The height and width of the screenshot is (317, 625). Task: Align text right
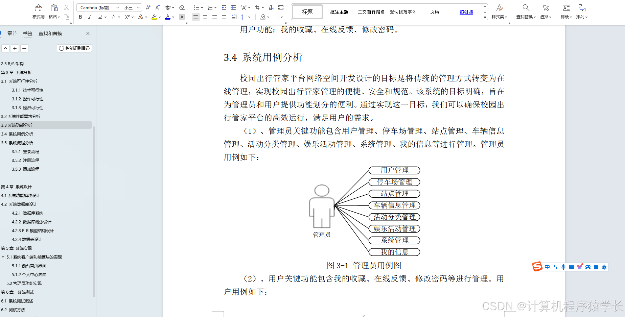(214, 17)
